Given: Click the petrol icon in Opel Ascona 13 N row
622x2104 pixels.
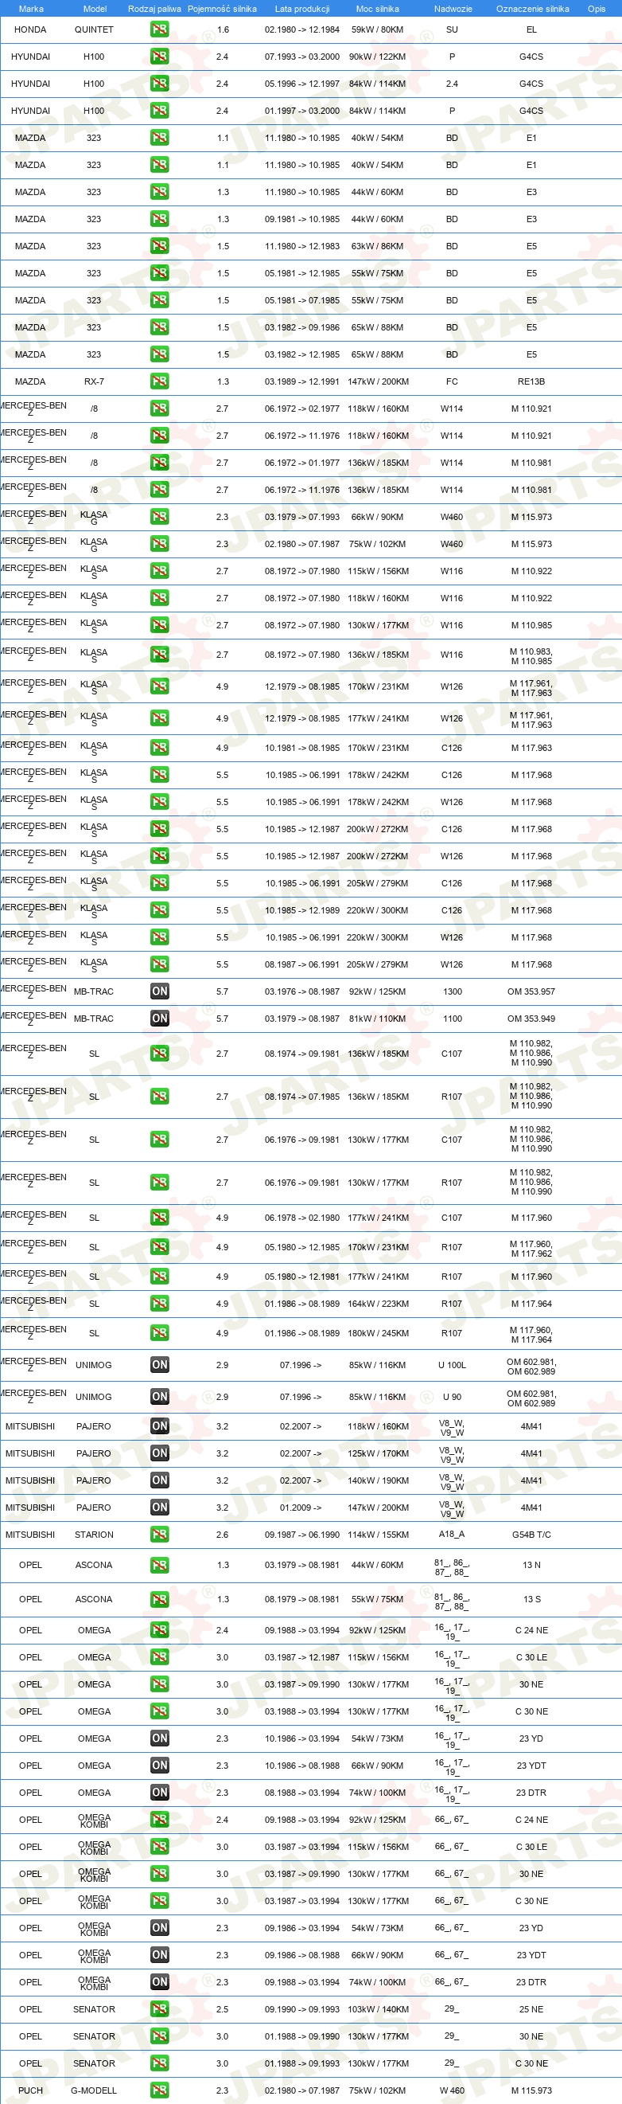Looking at the screenshot, I should tap(159, 1565).
